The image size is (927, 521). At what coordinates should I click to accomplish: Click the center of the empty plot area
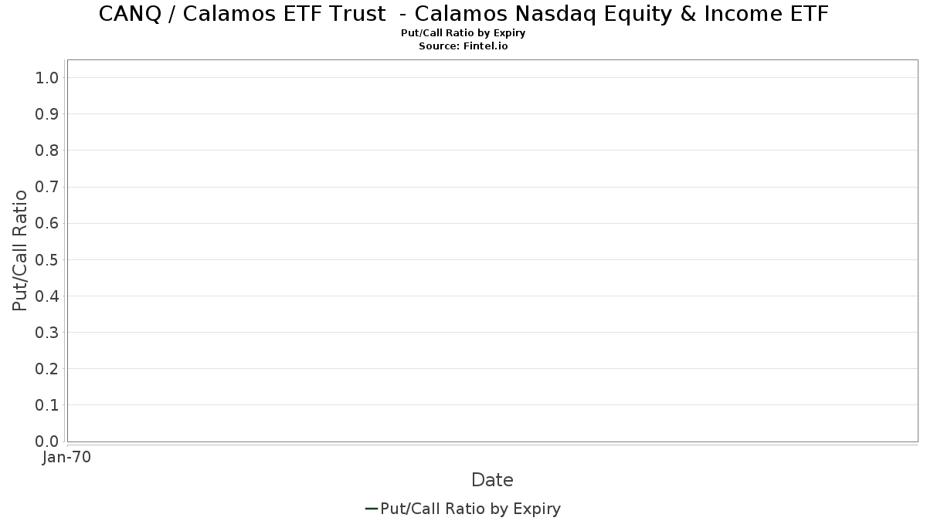[x=492, y=251]
